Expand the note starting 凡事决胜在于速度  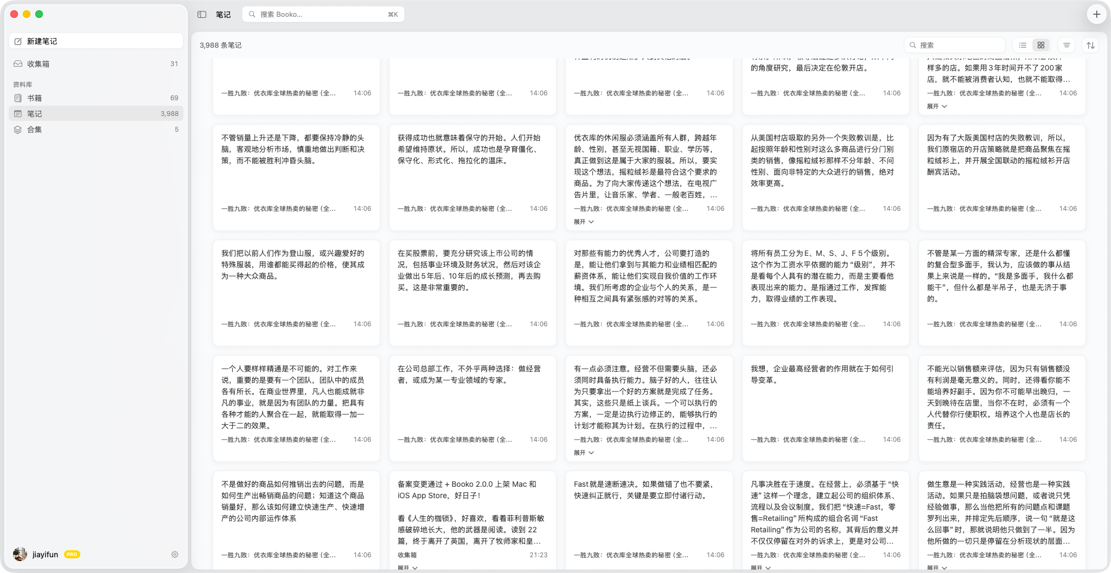(x=761, y=568)
